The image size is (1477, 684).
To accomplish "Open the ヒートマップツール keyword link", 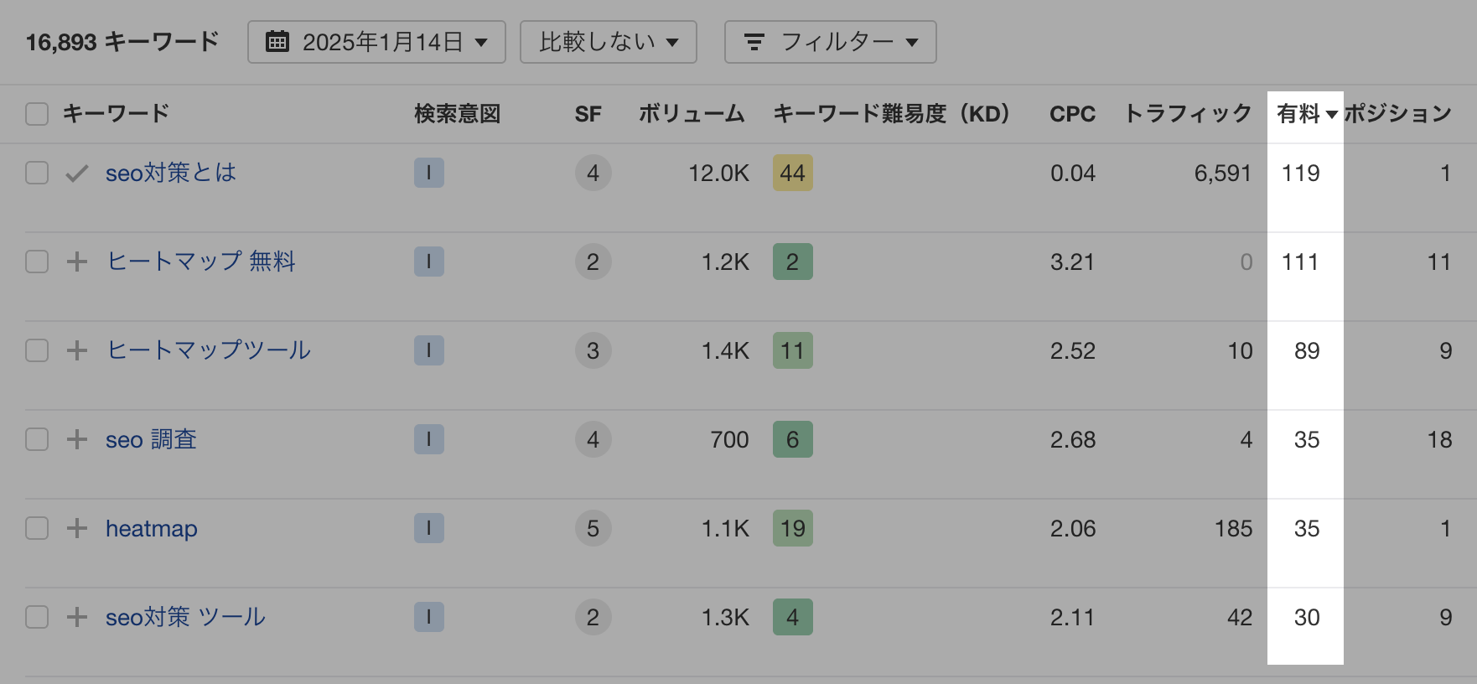I will 208,350.
